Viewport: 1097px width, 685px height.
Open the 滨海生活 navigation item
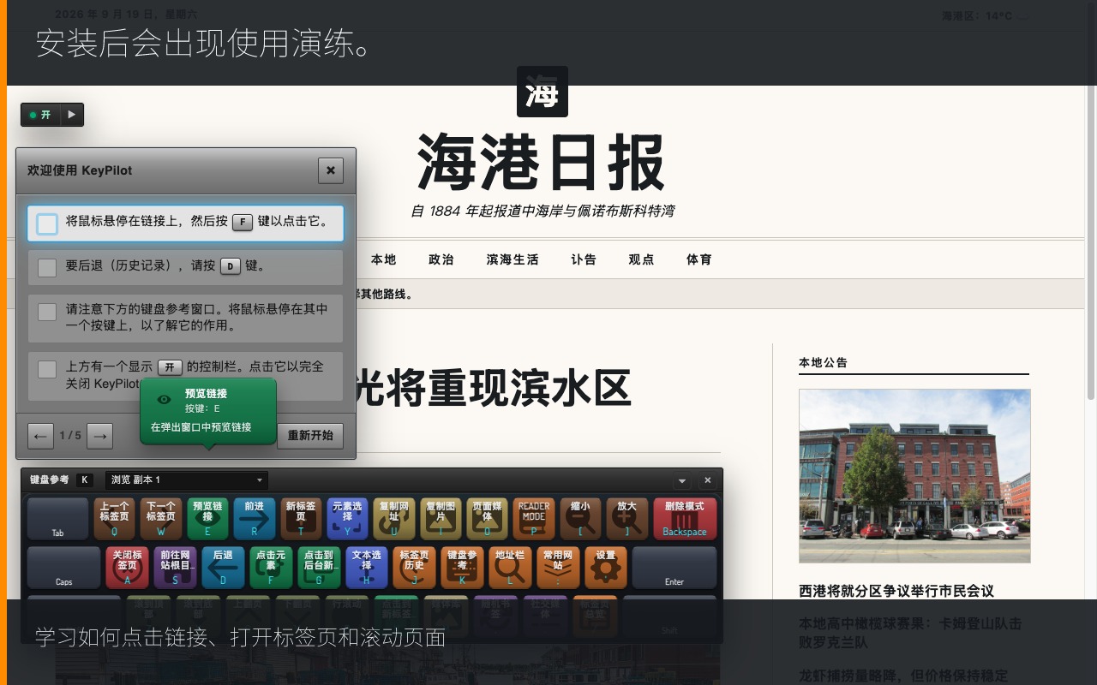click(x=513, y=259)
